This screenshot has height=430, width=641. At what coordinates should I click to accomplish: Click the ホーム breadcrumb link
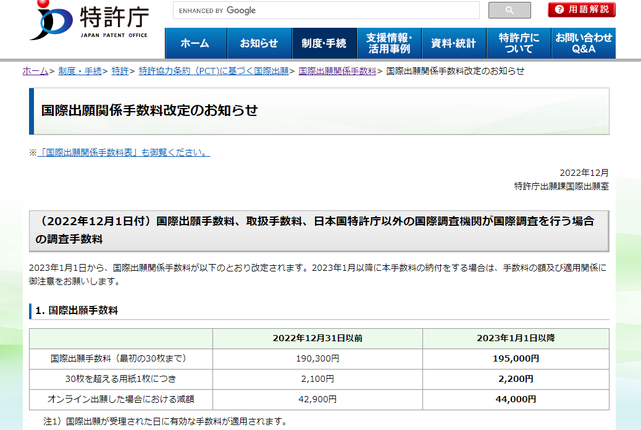[x=35, y=71]
